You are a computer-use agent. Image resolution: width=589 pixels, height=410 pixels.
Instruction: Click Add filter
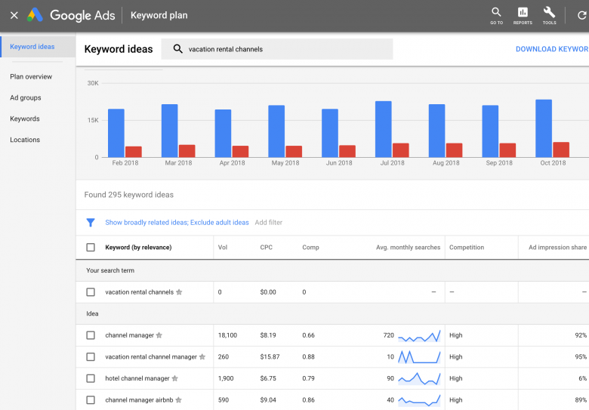pos(269,223)
